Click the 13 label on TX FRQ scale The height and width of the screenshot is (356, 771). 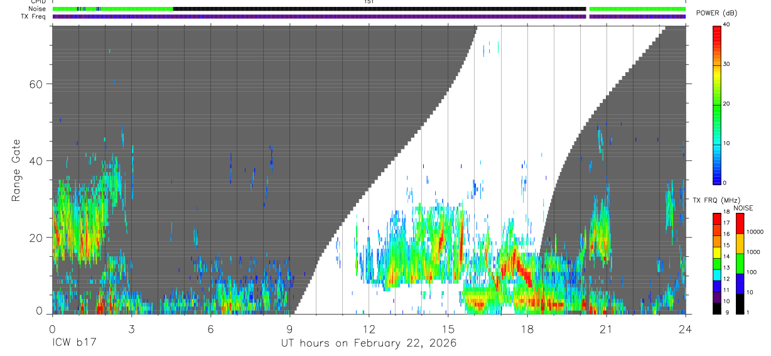point(726,267)
